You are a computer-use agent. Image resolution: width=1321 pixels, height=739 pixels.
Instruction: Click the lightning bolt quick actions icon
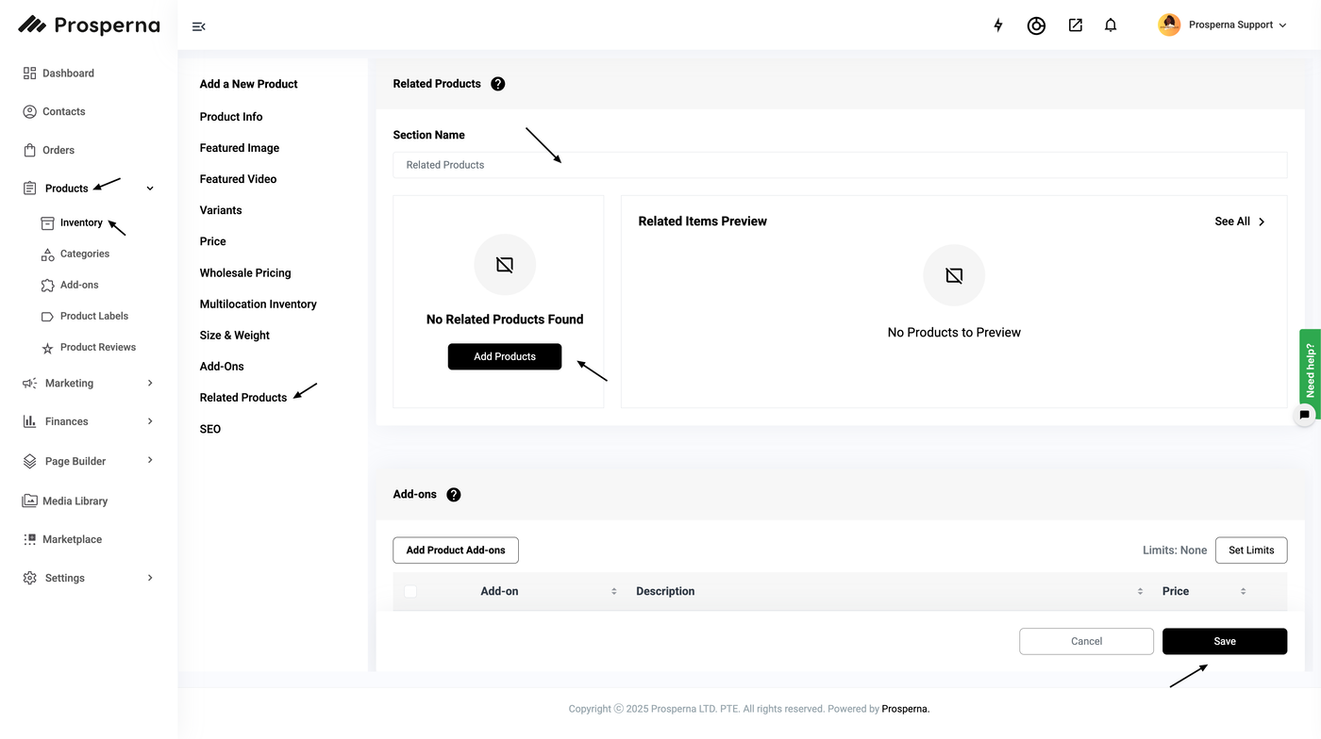click(998, 25)
